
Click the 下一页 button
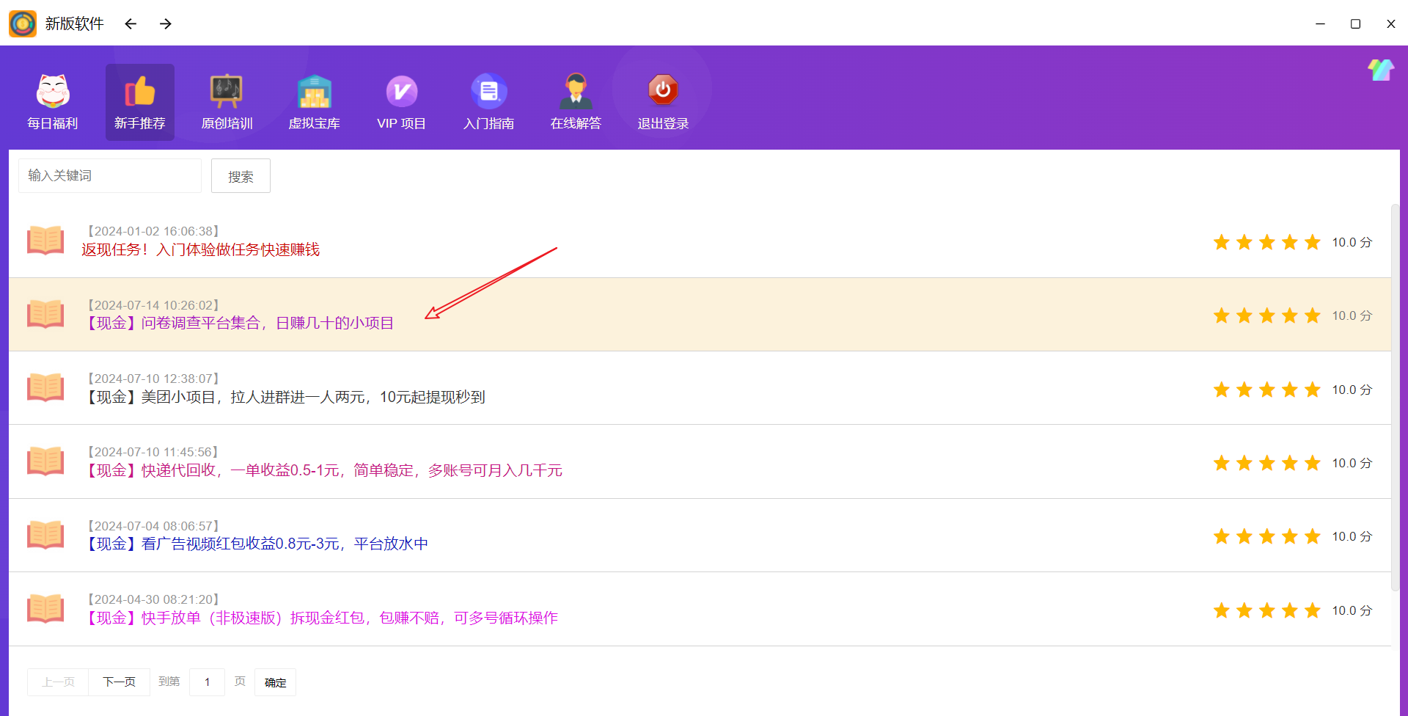click(119, 682)
